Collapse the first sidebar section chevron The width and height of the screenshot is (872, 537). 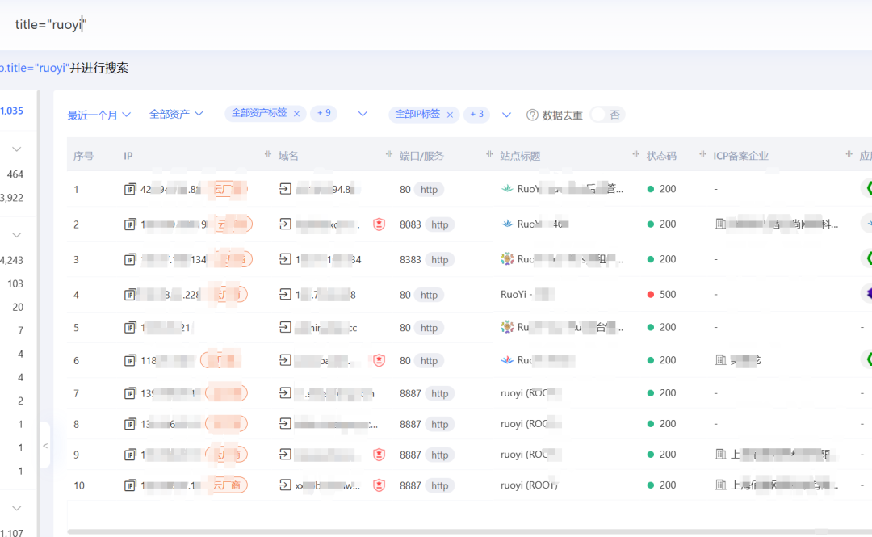pos(17,149)
